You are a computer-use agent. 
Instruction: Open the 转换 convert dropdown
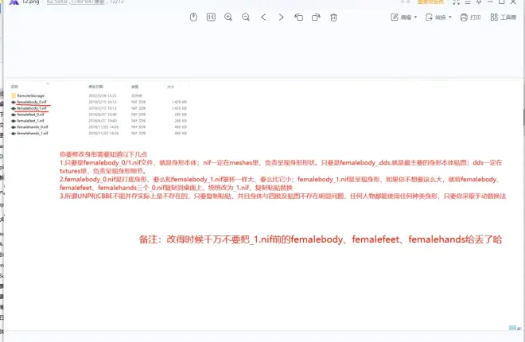pyautogui.click(x=439, y=17)
